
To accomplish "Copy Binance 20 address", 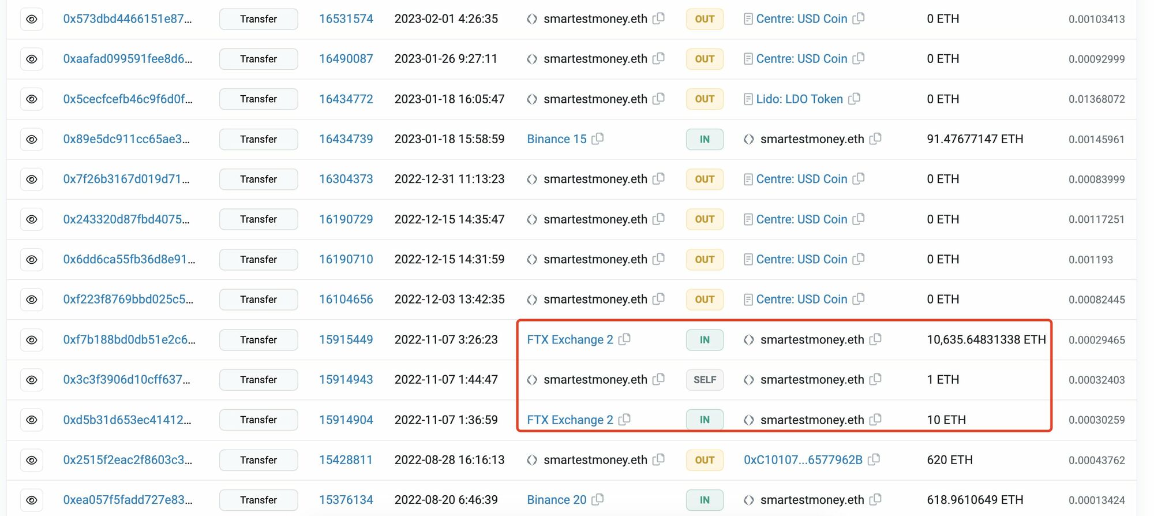I will [598, 499].
